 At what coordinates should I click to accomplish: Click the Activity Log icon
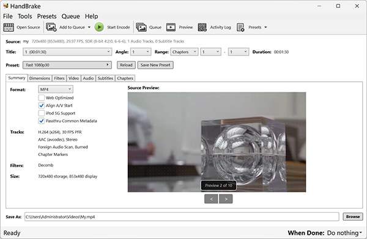(202, 27)
